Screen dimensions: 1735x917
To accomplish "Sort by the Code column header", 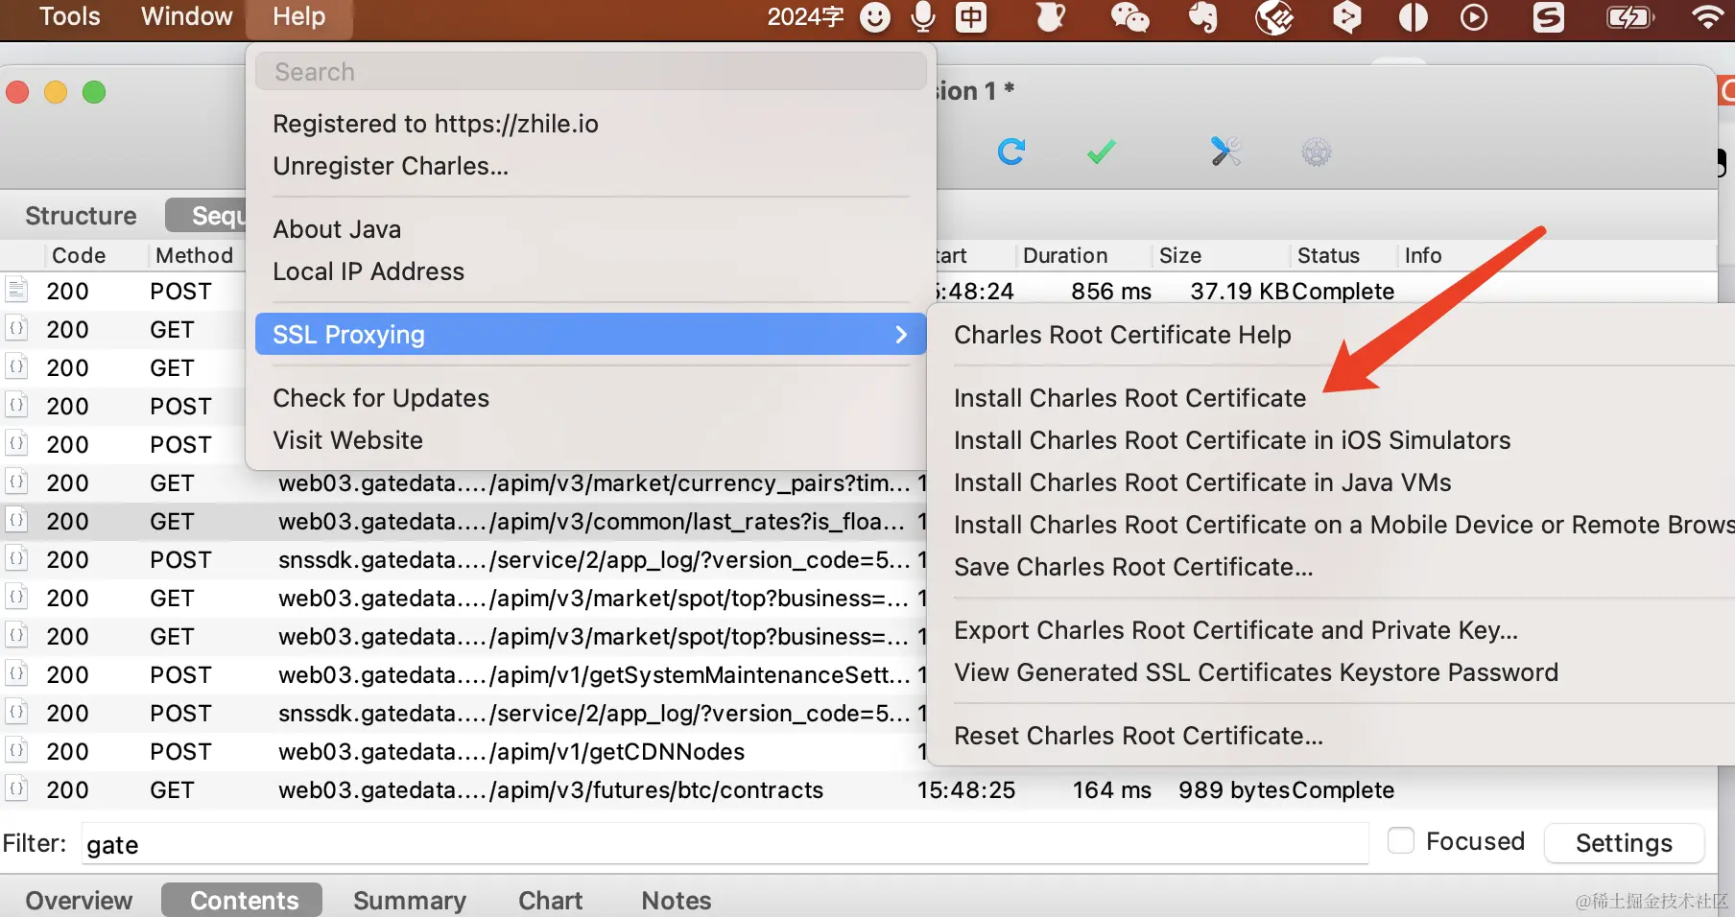I will 79,255.
